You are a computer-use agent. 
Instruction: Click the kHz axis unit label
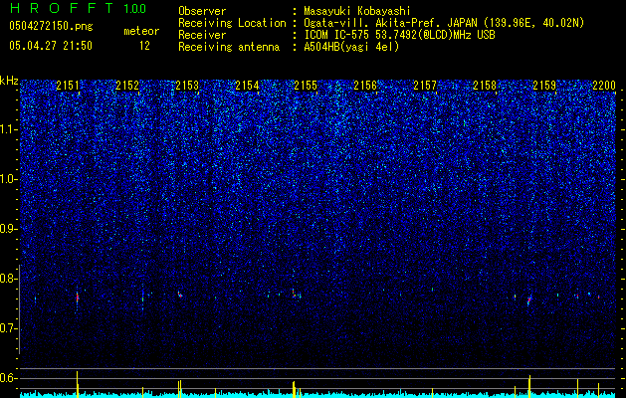coord(9,81)
